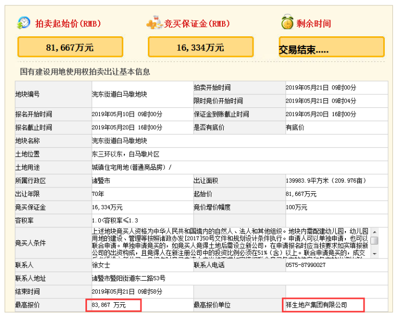Click the bid increment value 100万元

tap(296, 207)
